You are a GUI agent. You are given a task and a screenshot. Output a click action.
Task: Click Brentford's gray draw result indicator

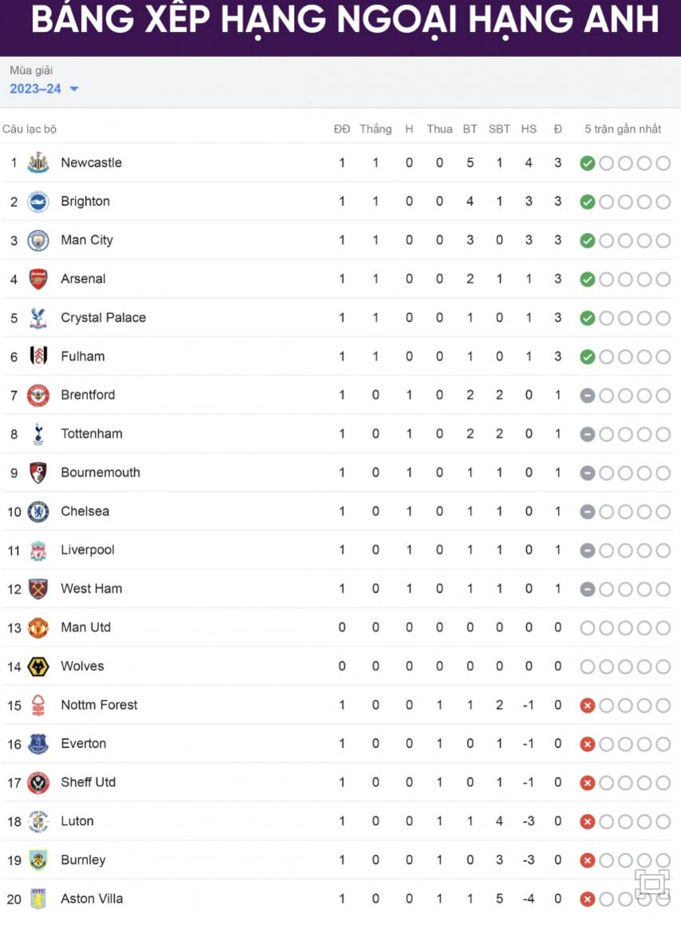[588, 396]
